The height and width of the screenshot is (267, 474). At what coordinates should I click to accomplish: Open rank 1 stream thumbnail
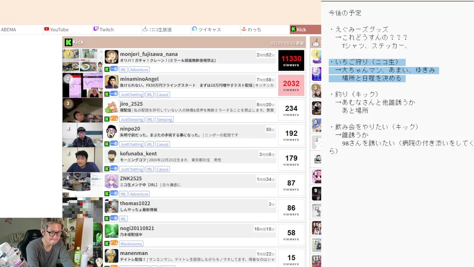point(83,60)
